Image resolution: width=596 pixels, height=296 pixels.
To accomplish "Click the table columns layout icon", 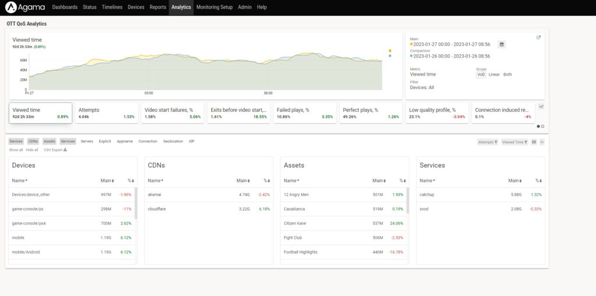I will click(534, 142).
